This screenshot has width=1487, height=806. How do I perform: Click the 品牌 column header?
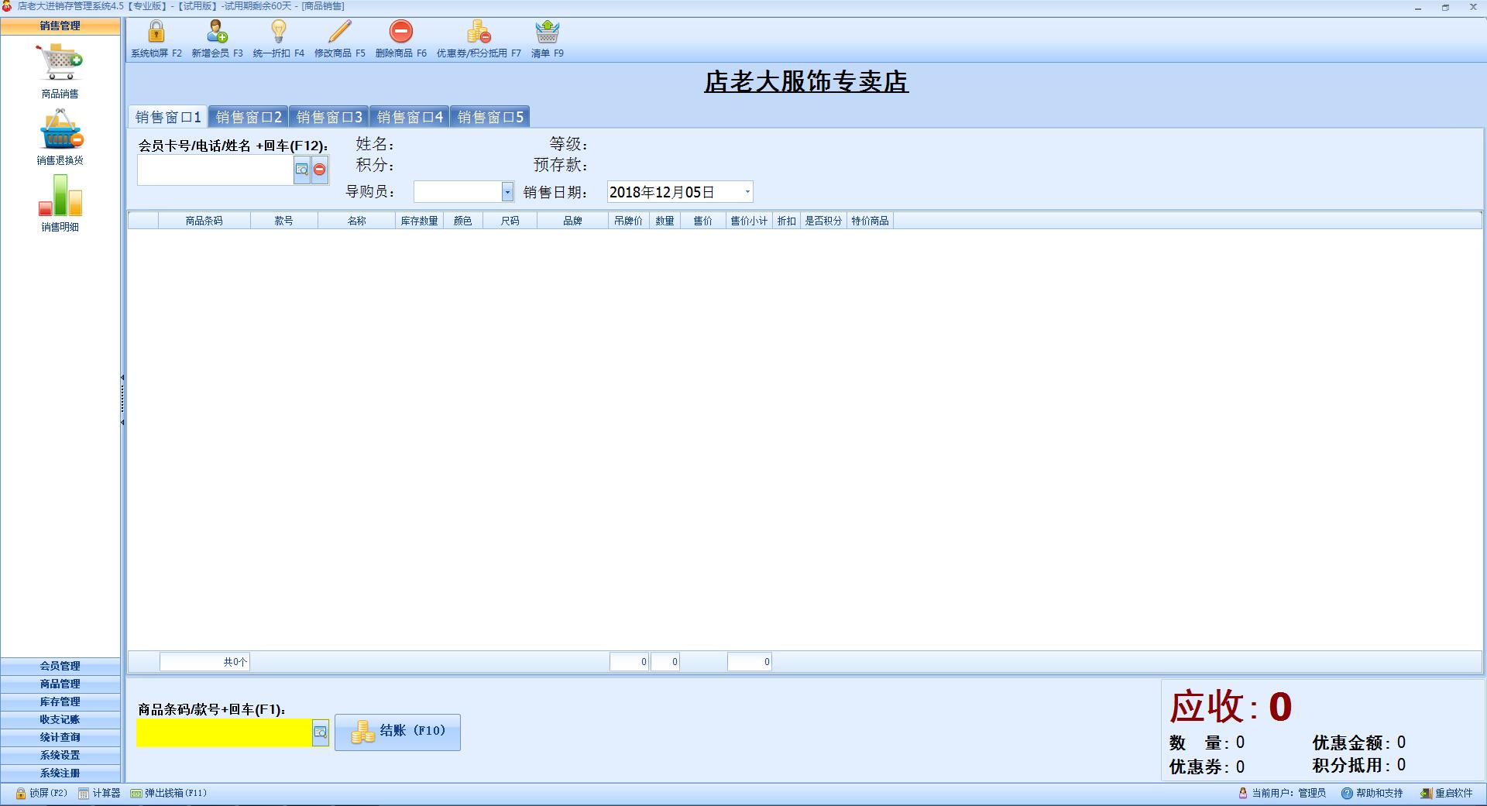tap(572, 221)
